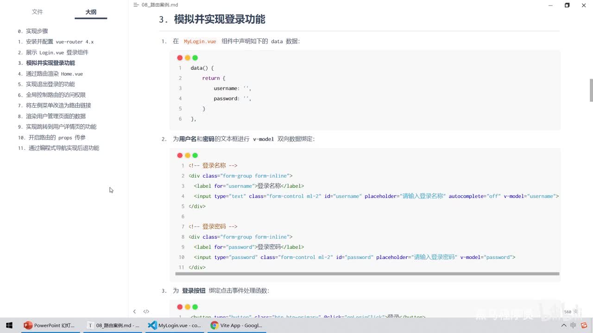Switch to the PowerPoint taskbar window
The height and width of the screenshot is (333, 593).
click(x=49, y=326)
